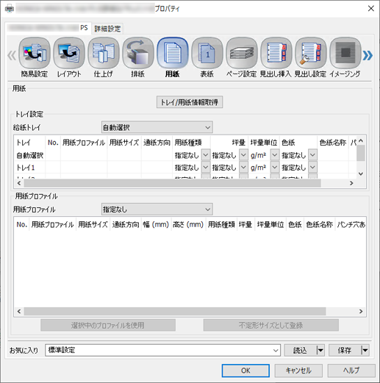Open 坪量単位 dropdown in トレイ1 row
This screenshot has width=380, height=383.
point(275,167)
